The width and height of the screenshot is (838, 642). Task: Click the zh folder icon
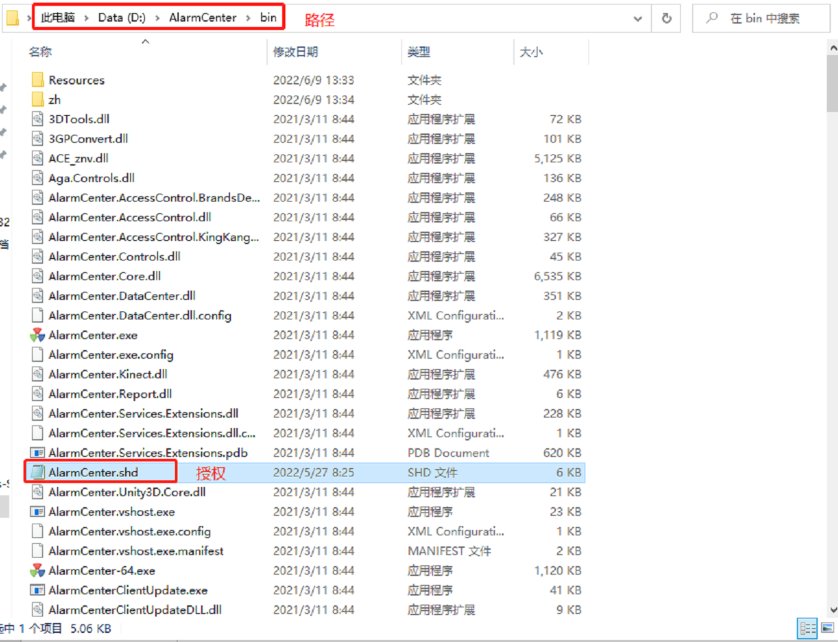coord(37,99)
